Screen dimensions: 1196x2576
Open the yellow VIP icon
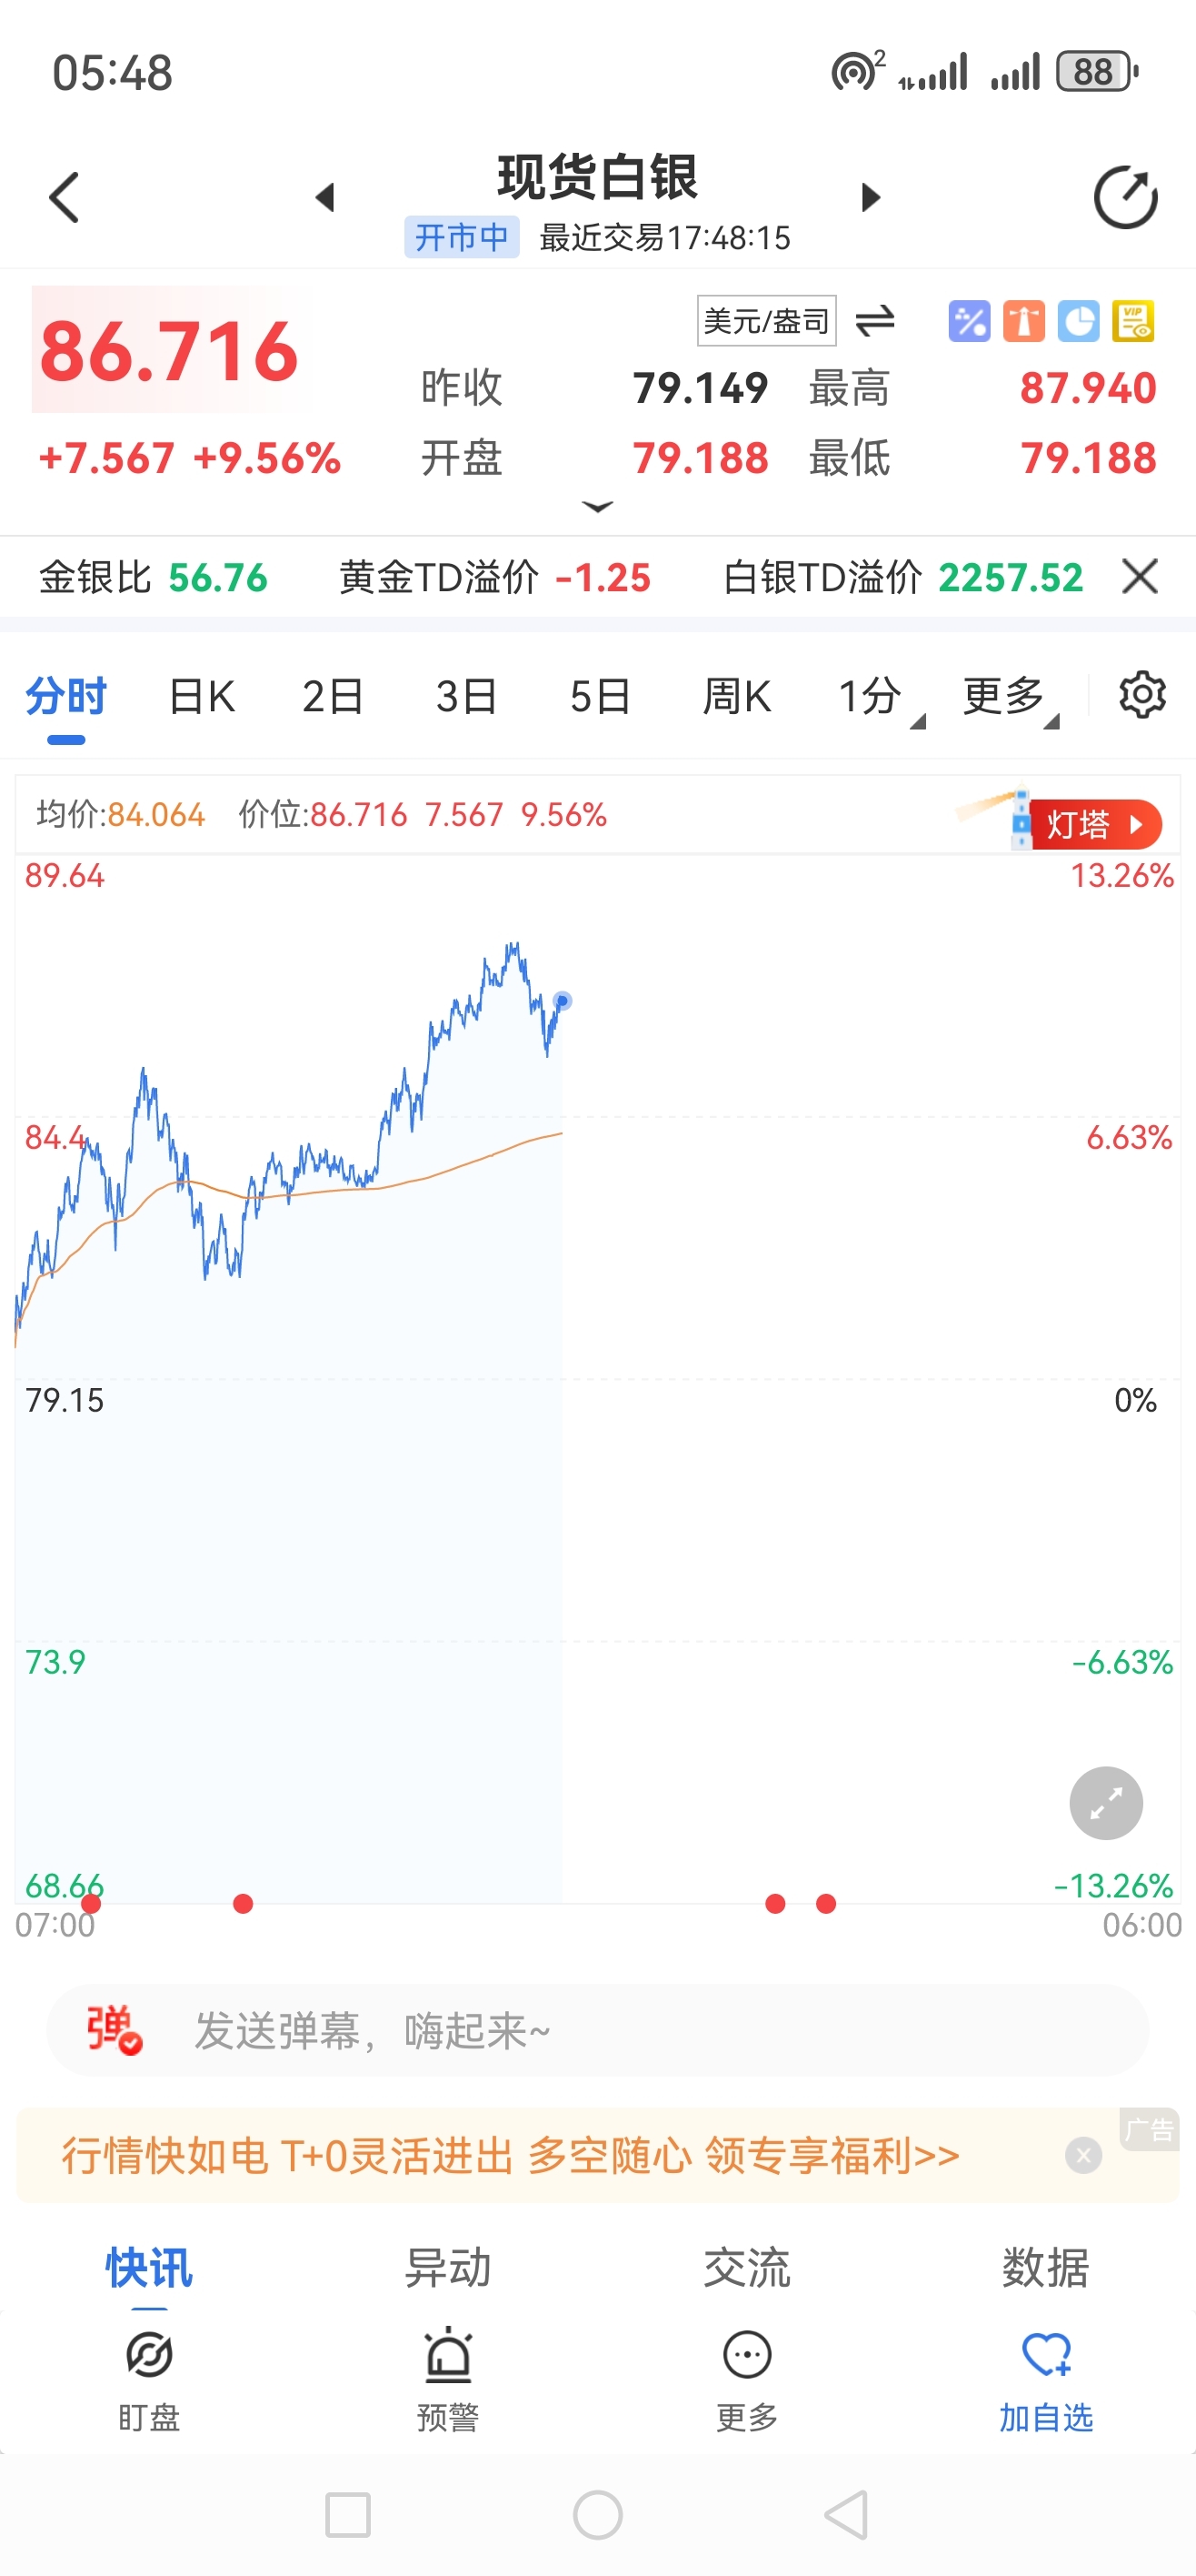1133,322
